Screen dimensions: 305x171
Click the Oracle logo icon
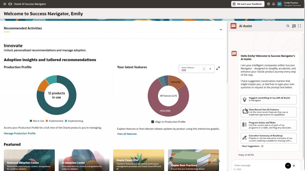point(10,4)
